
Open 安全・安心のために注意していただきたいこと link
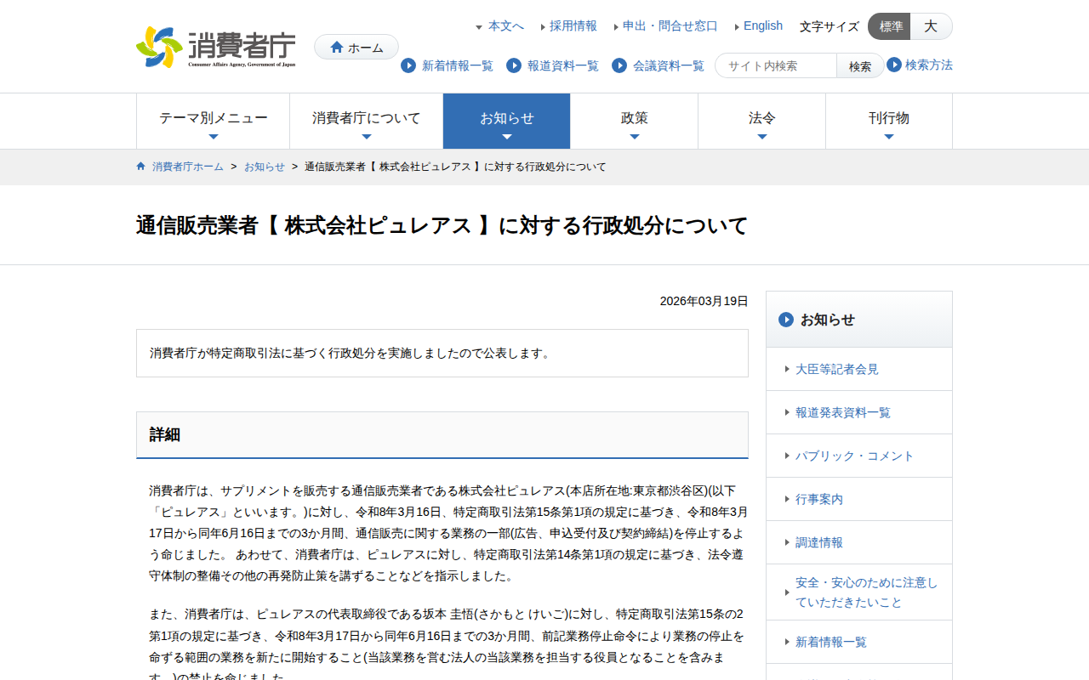tap(867, 592)
